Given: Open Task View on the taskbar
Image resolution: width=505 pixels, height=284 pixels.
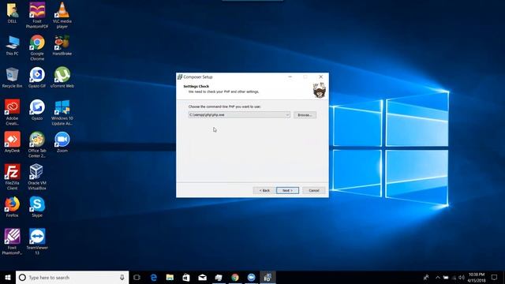Looking at the screenshot, I should [137, 277].
